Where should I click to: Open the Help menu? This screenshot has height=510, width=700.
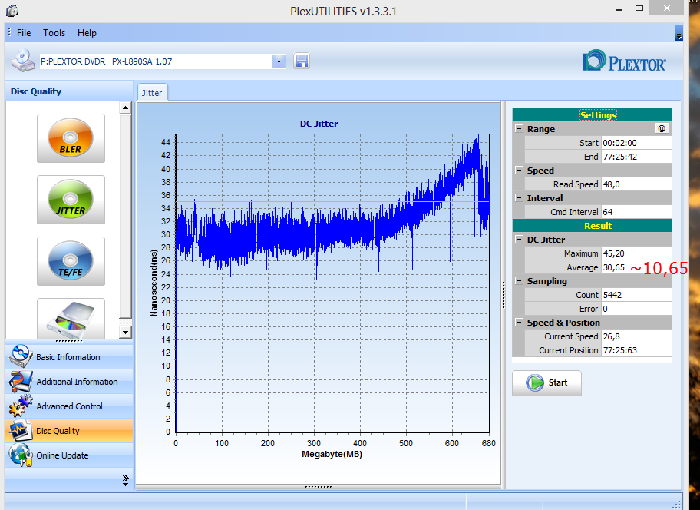click(87, 32)
